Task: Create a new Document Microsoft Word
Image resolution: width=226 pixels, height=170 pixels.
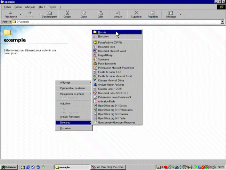Action: point(117,51)
